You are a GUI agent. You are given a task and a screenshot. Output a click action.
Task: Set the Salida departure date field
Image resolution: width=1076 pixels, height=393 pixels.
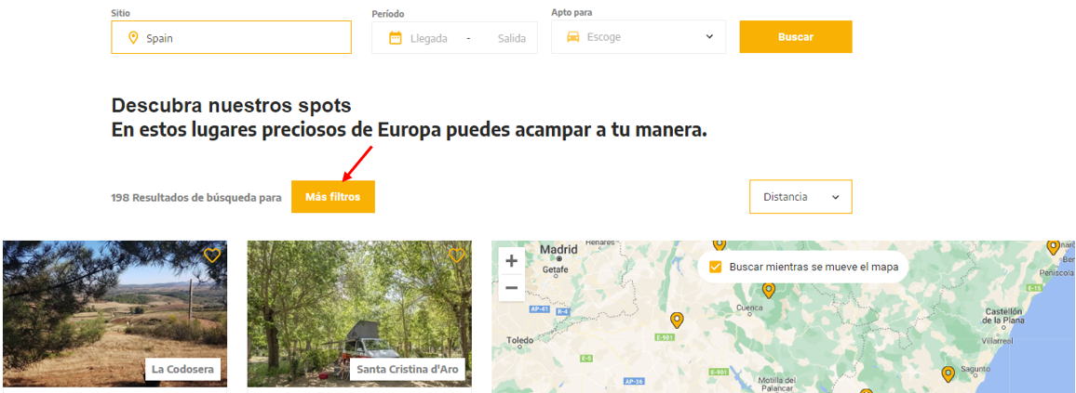coord(512,38)
